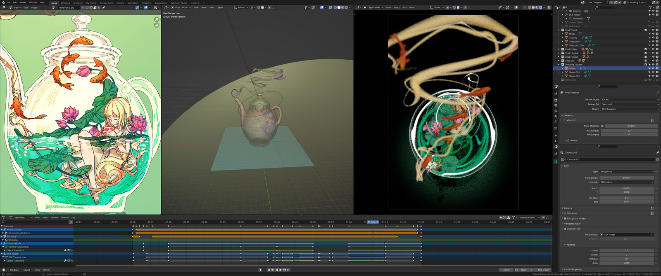Open the green Camera data properties tab
661x276 pixels.
(556, 162)
